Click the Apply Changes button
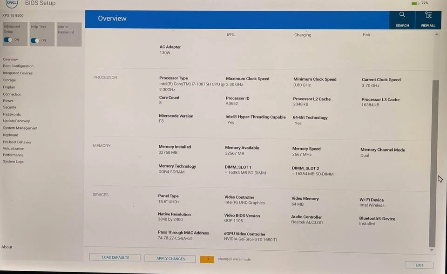 [170, 259]
